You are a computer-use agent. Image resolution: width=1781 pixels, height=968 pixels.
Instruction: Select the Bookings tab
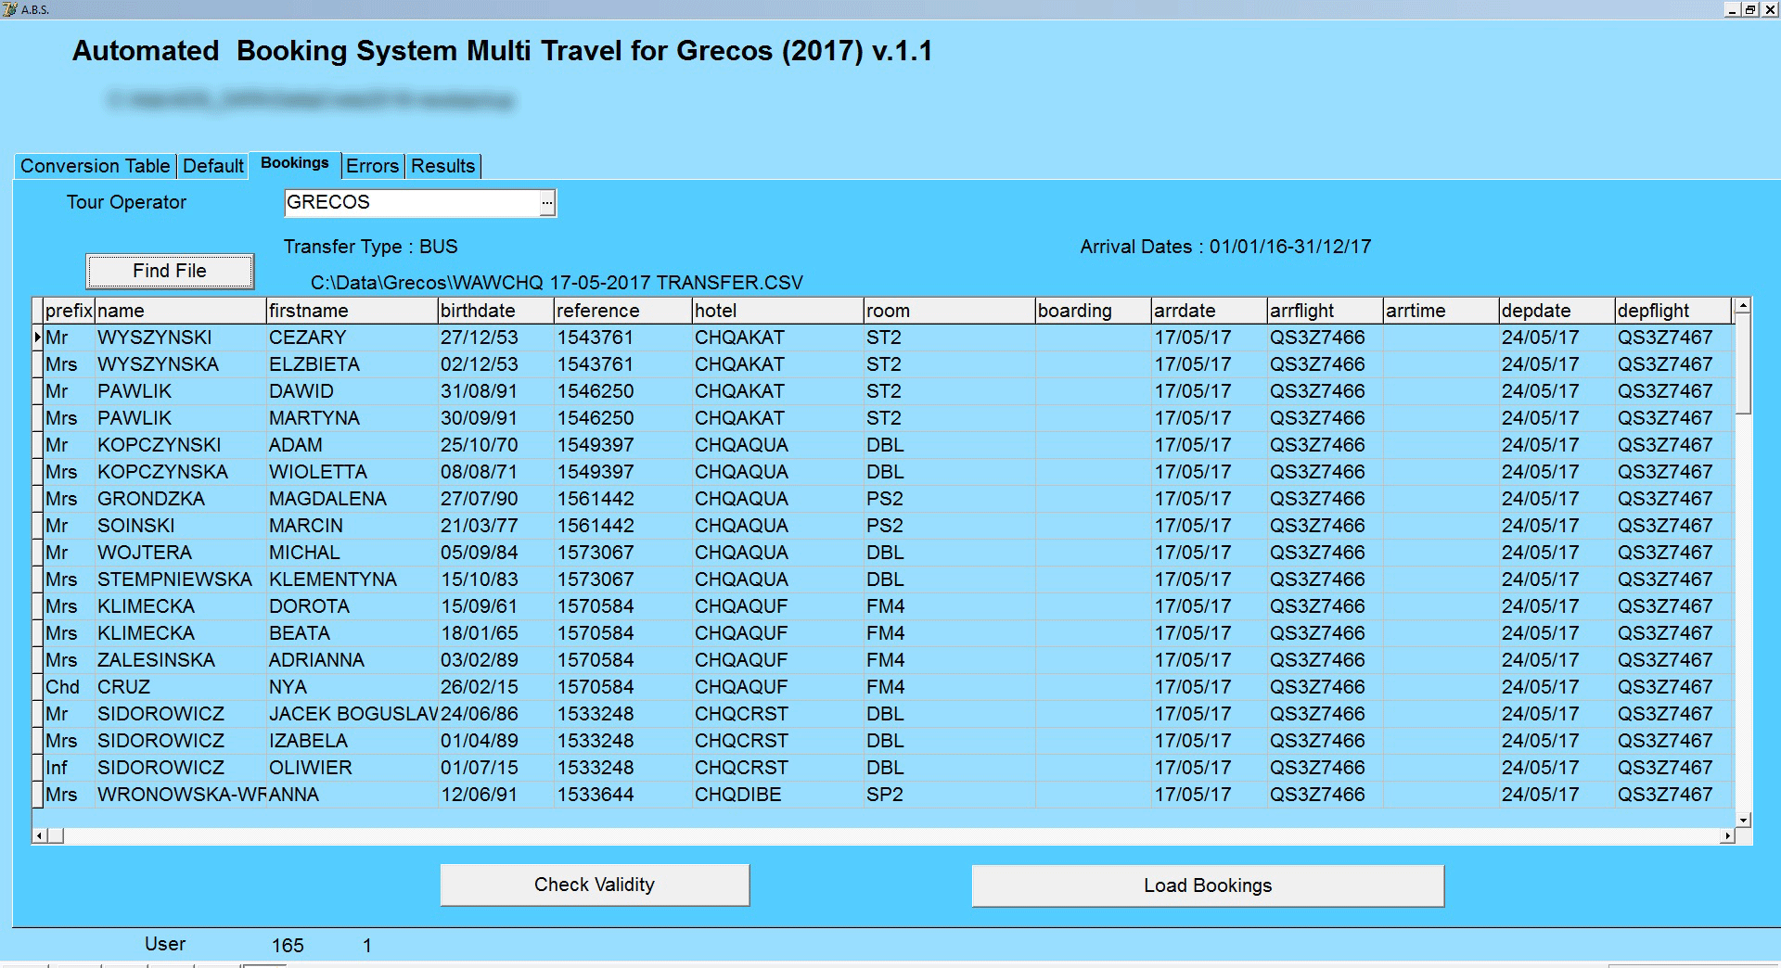pos(293,163)
